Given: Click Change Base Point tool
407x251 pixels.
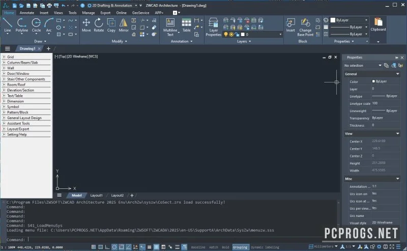Looking at the screenshot, I should (305, 27).
